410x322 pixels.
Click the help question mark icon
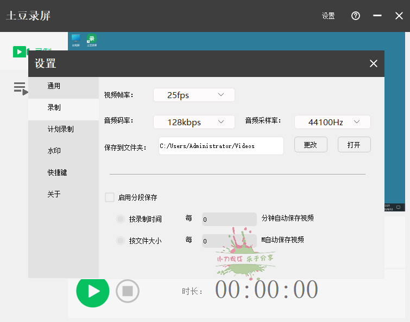[x=356, y=16]
